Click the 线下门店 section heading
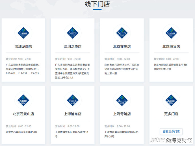This screenshot has height=146, width=195. tap(97, 4)
